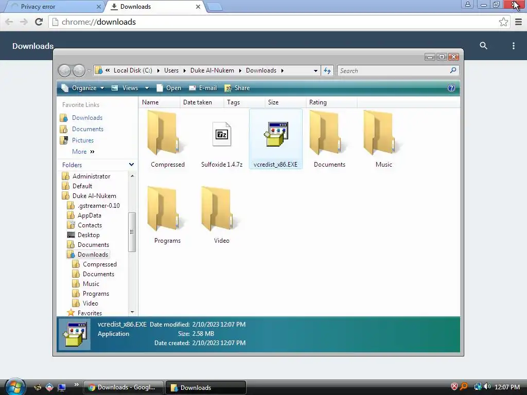Viewport: 527px width, 395px height.
Task: Refresh the Explorer folder view
Action: 327,70
